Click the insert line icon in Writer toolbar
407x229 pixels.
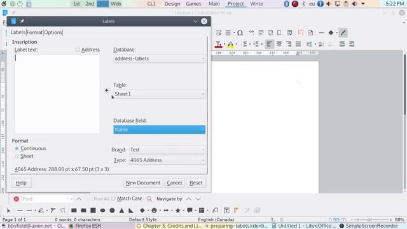[x=321, y=32]
